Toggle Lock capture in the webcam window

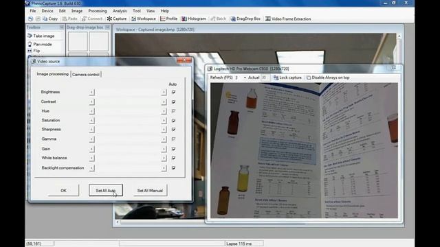click(x=287, y=78)
